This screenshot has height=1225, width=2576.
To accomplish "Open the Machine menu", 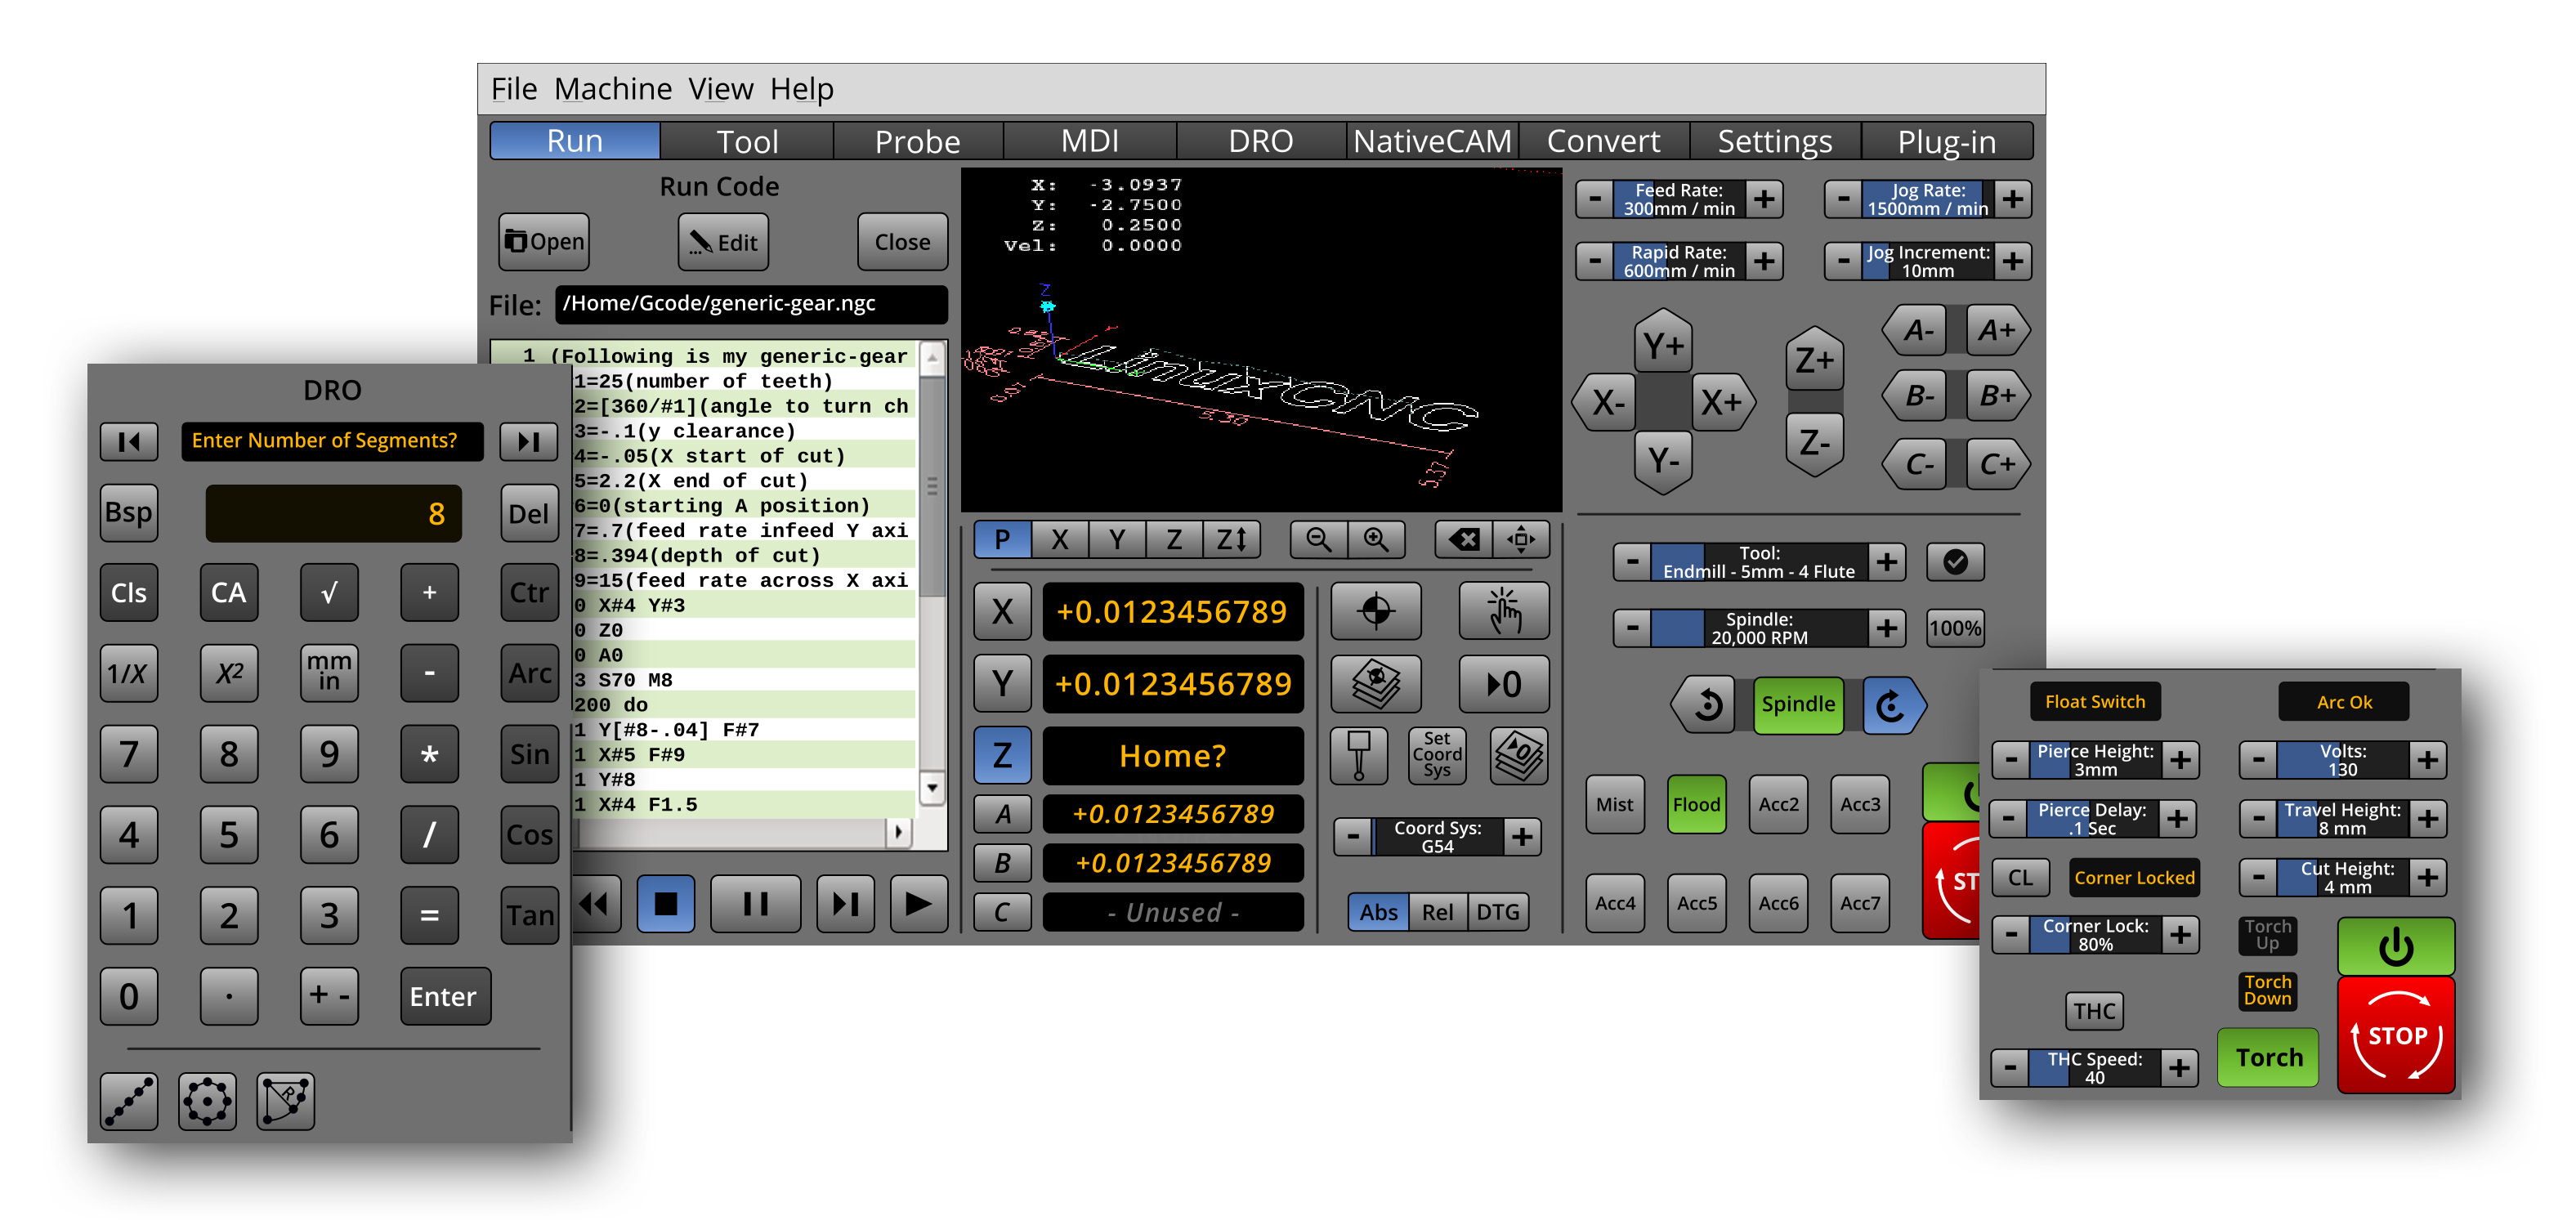I will 613,89.
